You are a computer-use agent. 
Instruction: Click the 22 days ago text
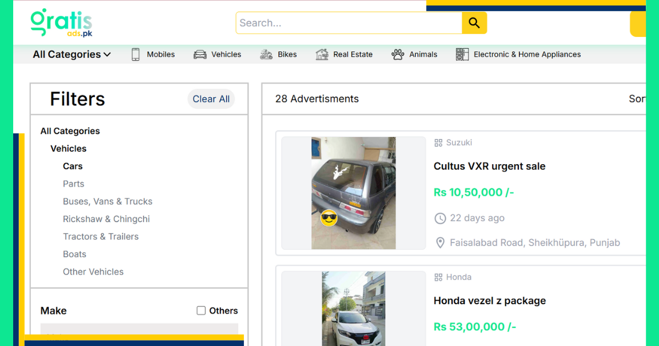tap(477, 219)
